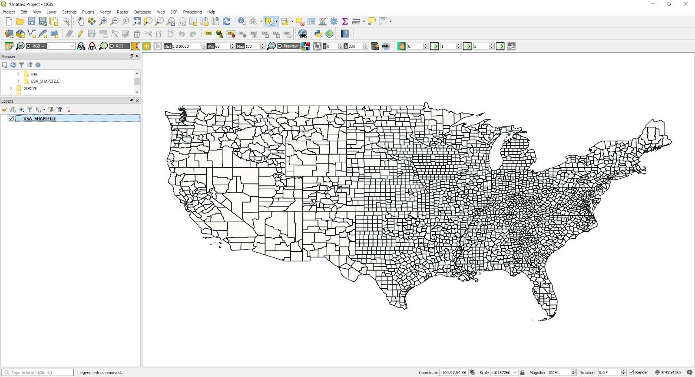Refresh the Browser panel

point(13,65)
